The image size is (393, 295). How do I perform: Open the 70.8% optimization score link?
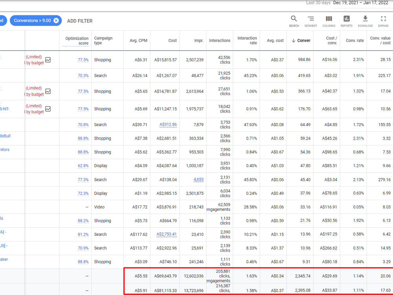click(x=83, y=125)
